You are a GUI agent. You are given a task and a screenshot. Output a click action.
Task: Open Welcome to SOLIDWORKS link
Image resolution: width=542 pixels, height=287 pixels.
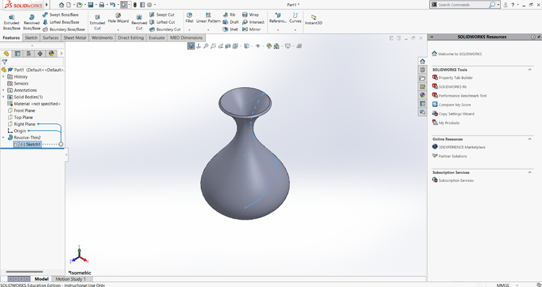457,54
